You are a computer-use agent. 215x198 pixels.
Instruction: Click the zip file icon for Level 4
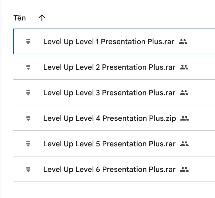coord(28,118)
